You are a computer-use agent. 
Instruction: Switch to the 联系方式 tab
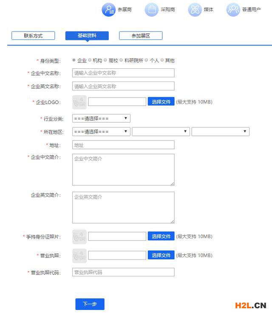(x=33, y=36)
